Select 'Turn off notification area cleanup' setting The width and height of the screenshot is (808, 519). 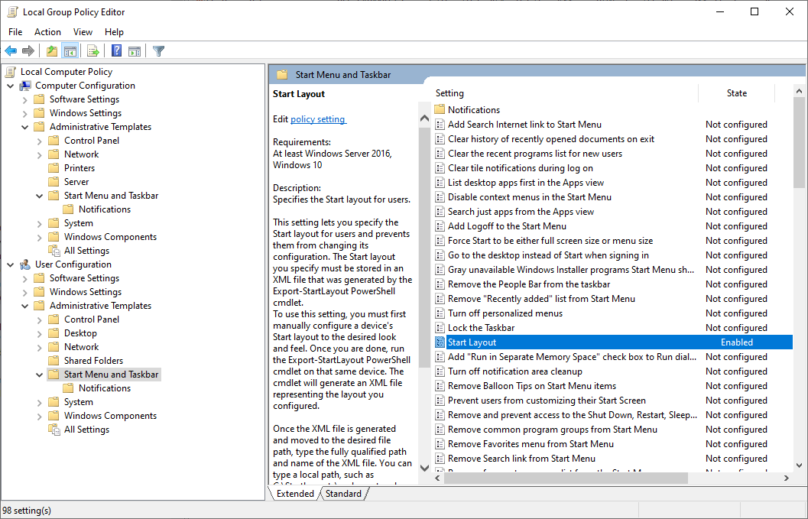tap(514, 371)
